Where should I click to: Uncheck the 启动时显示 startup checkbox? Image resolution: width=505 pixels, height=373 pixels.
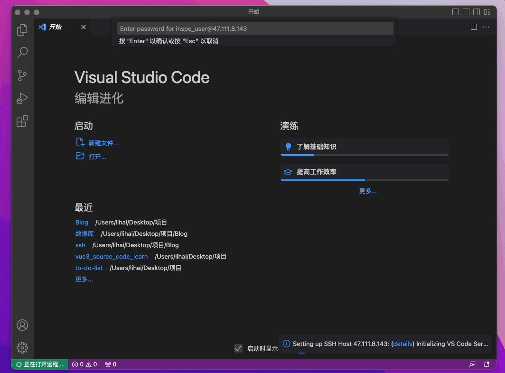238,348
